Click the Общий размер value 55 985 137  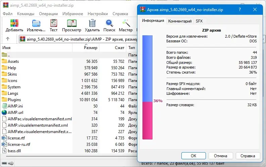pyautogui.click(x=248, y=62)
